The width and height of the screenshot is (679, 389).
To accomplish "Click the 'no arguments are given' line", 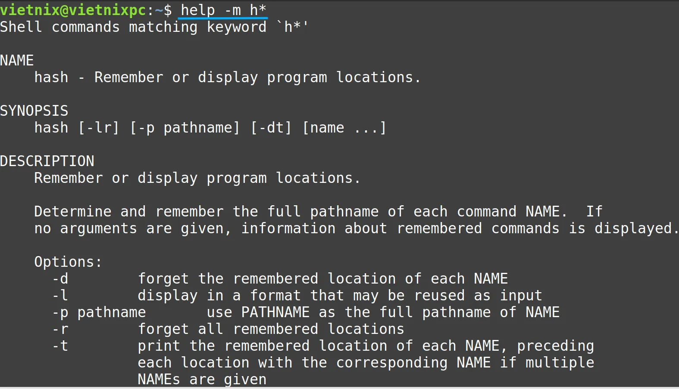I will pyautogui.click(x=356, y=228).
